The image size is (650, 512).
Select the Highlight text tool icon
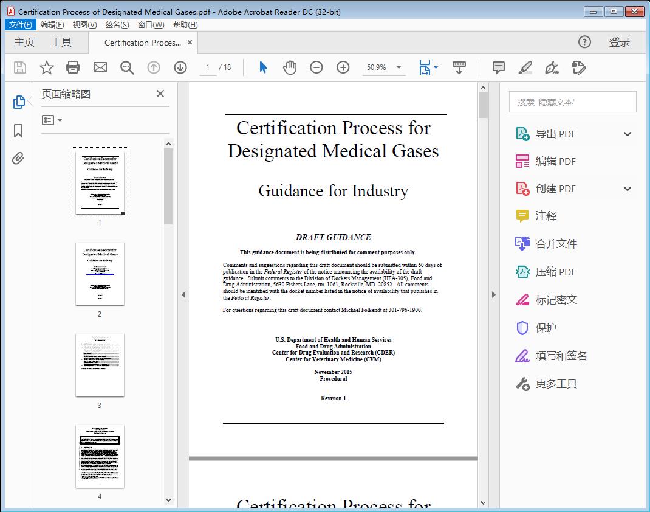click(x=525, y=67)
